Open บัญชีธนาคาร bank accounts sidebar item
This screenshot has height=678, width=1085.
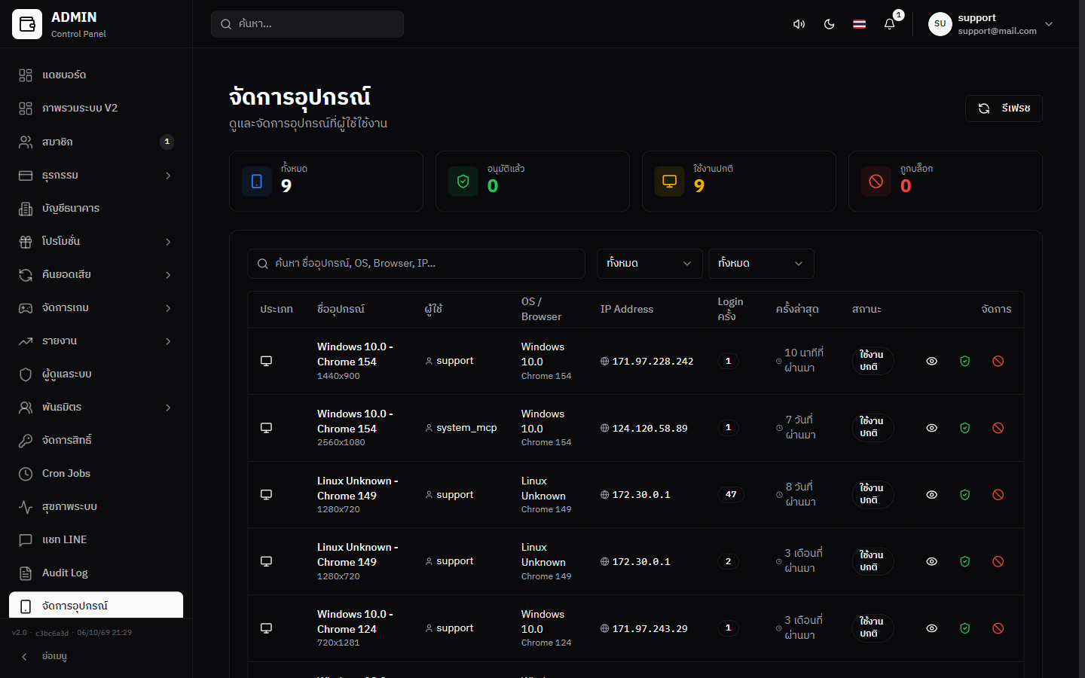pos(96,208)
